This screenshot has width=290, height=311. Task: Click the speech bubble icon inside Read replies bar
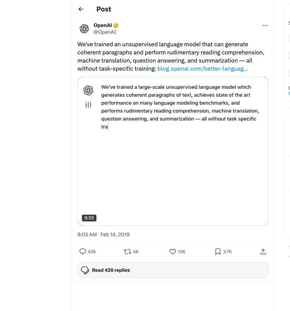coord(85,270)
